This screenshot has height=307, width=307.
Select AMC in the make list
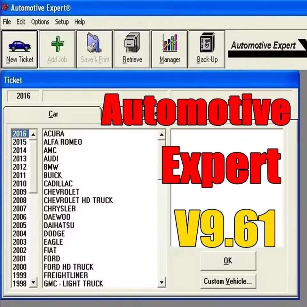[50, 150]
